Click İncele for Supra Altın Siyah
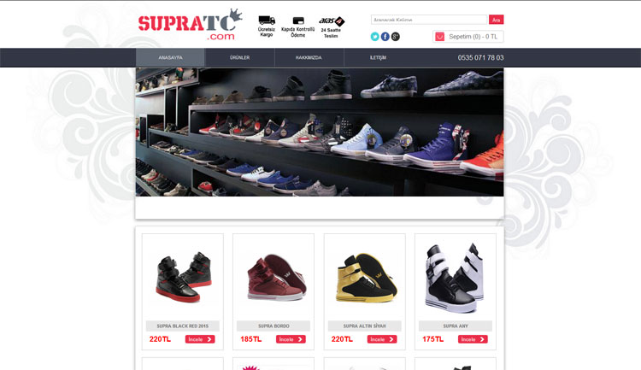The width and height of the screenshot is (641, 370). [x=382, y=339]
